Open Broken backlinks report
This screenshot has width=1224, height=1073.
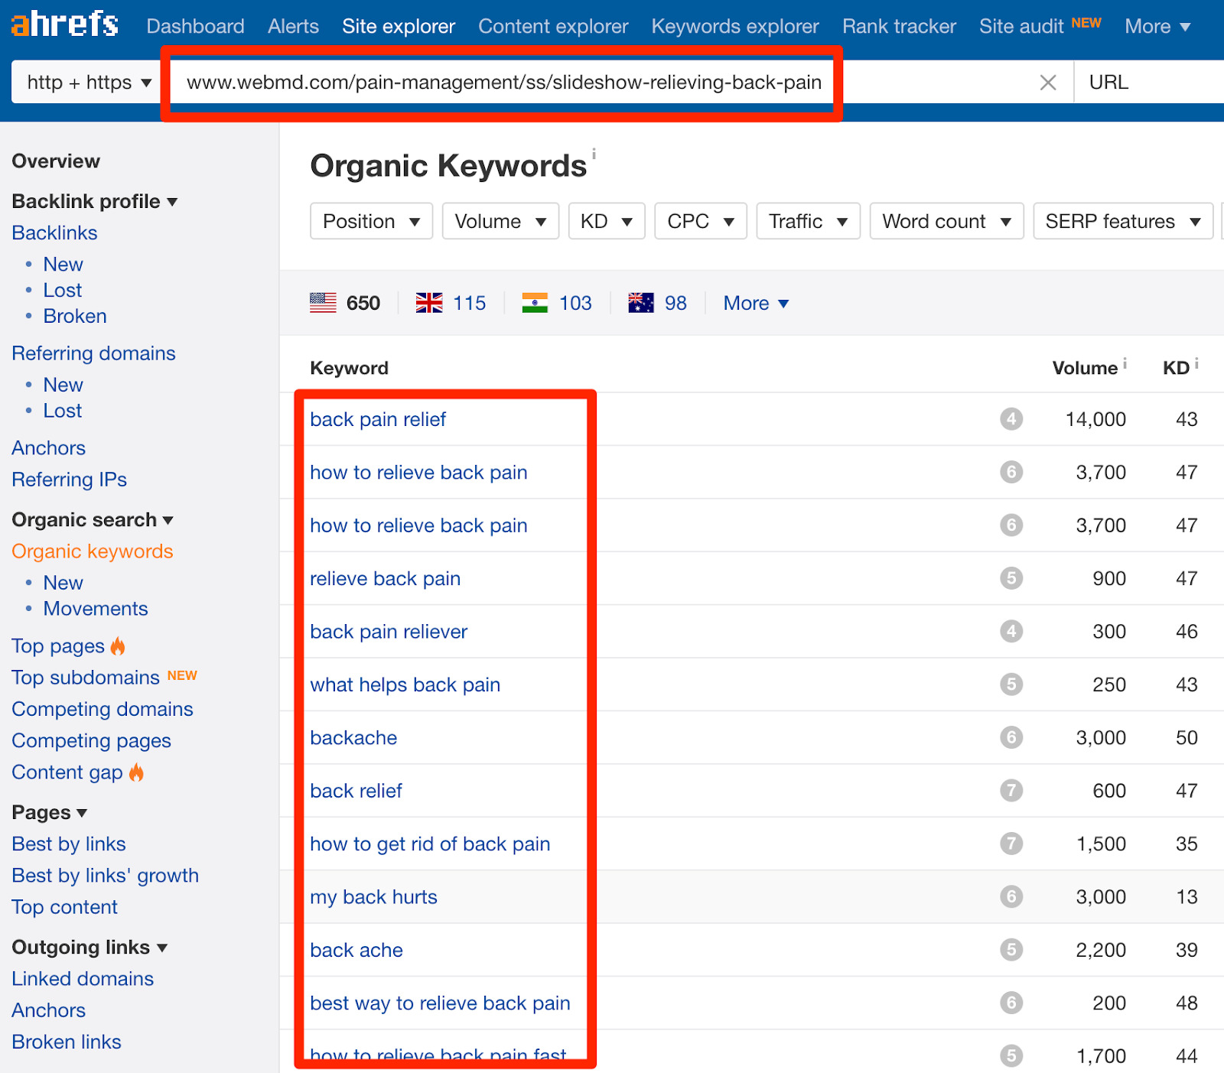tap(75, 316)
